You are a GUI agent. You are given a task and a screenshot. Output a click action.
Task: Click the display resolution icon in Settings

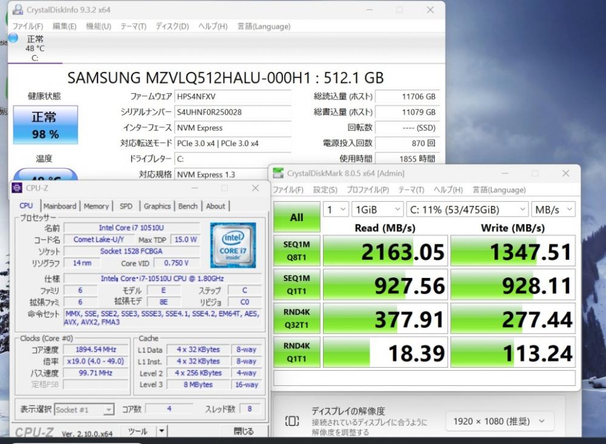(292, 421)
